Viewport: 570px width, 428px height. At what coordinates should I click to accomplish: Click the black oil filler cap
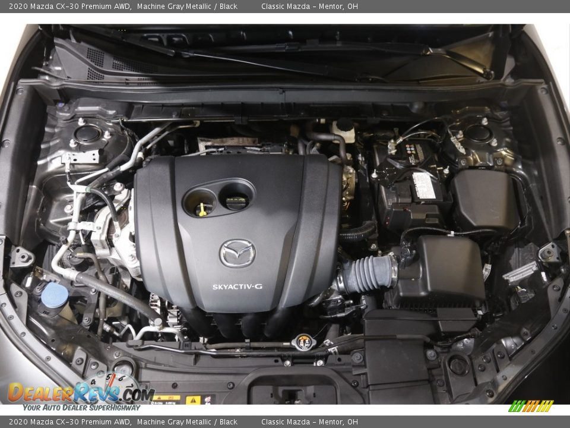(236, 202)
